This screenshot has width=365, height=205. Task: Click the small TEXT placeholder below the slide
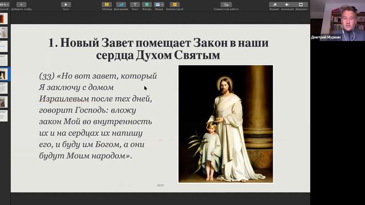pyautogui.click(x=160, y=186)
